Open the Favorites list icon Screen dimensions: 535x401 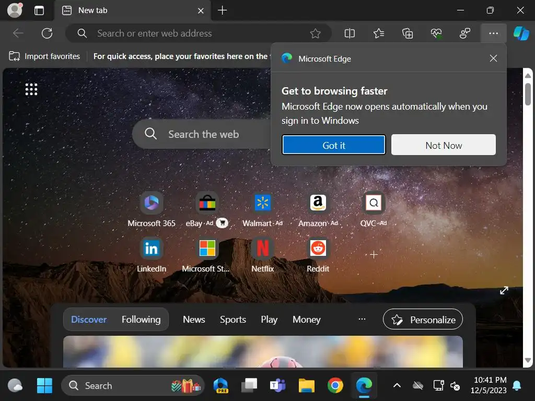(379, 33)
